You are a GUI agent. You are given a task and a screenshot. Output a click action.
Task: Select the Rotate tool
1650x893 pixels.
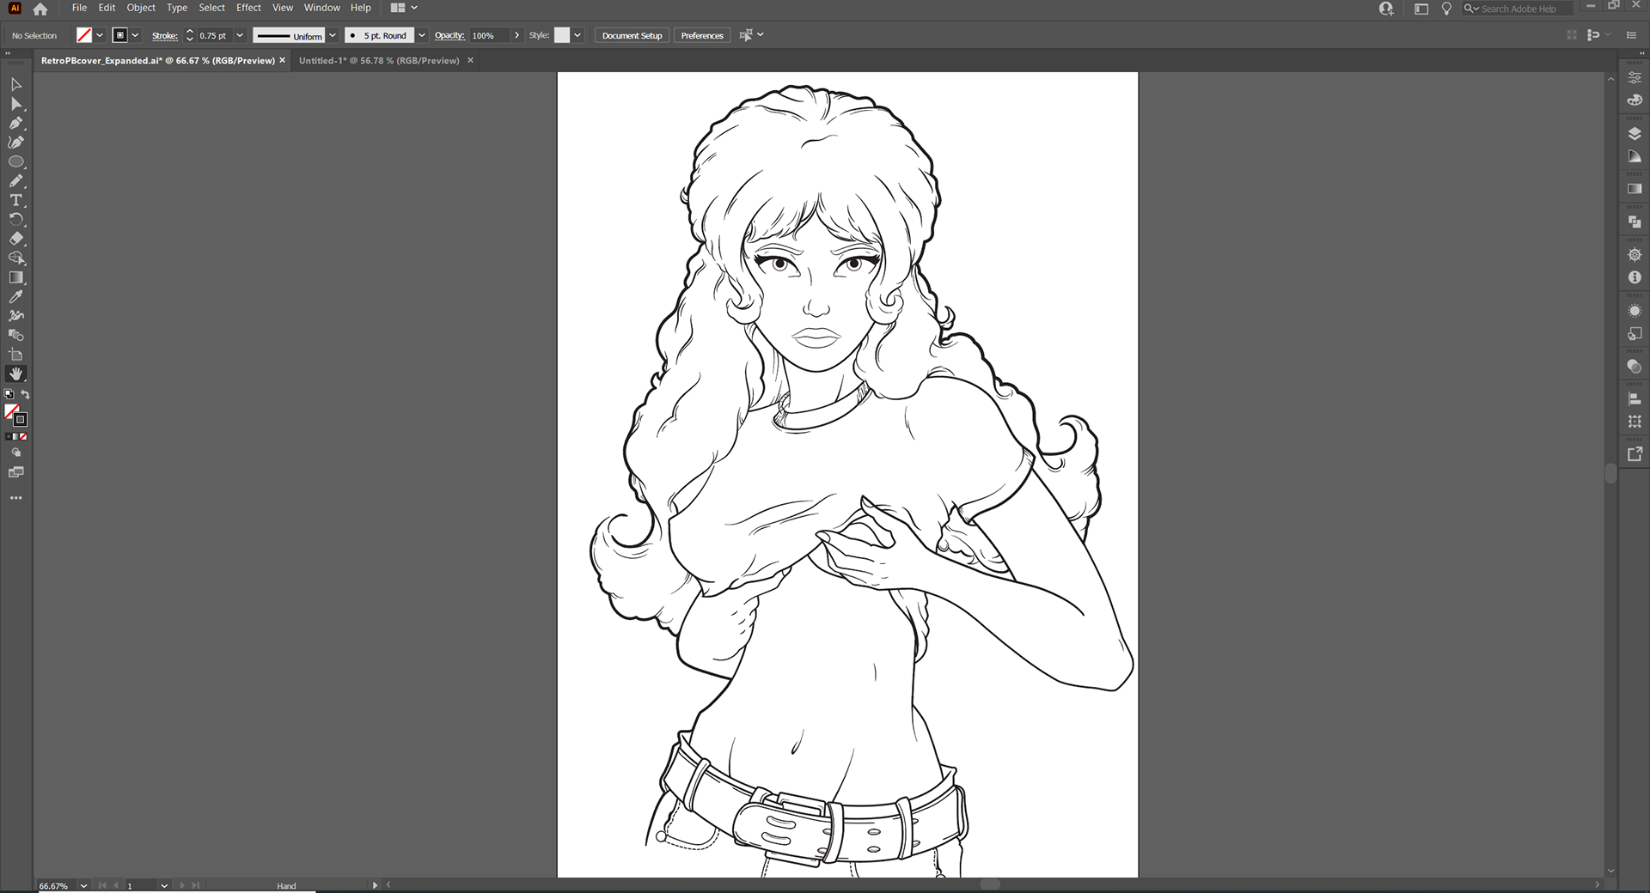point(15,220)
